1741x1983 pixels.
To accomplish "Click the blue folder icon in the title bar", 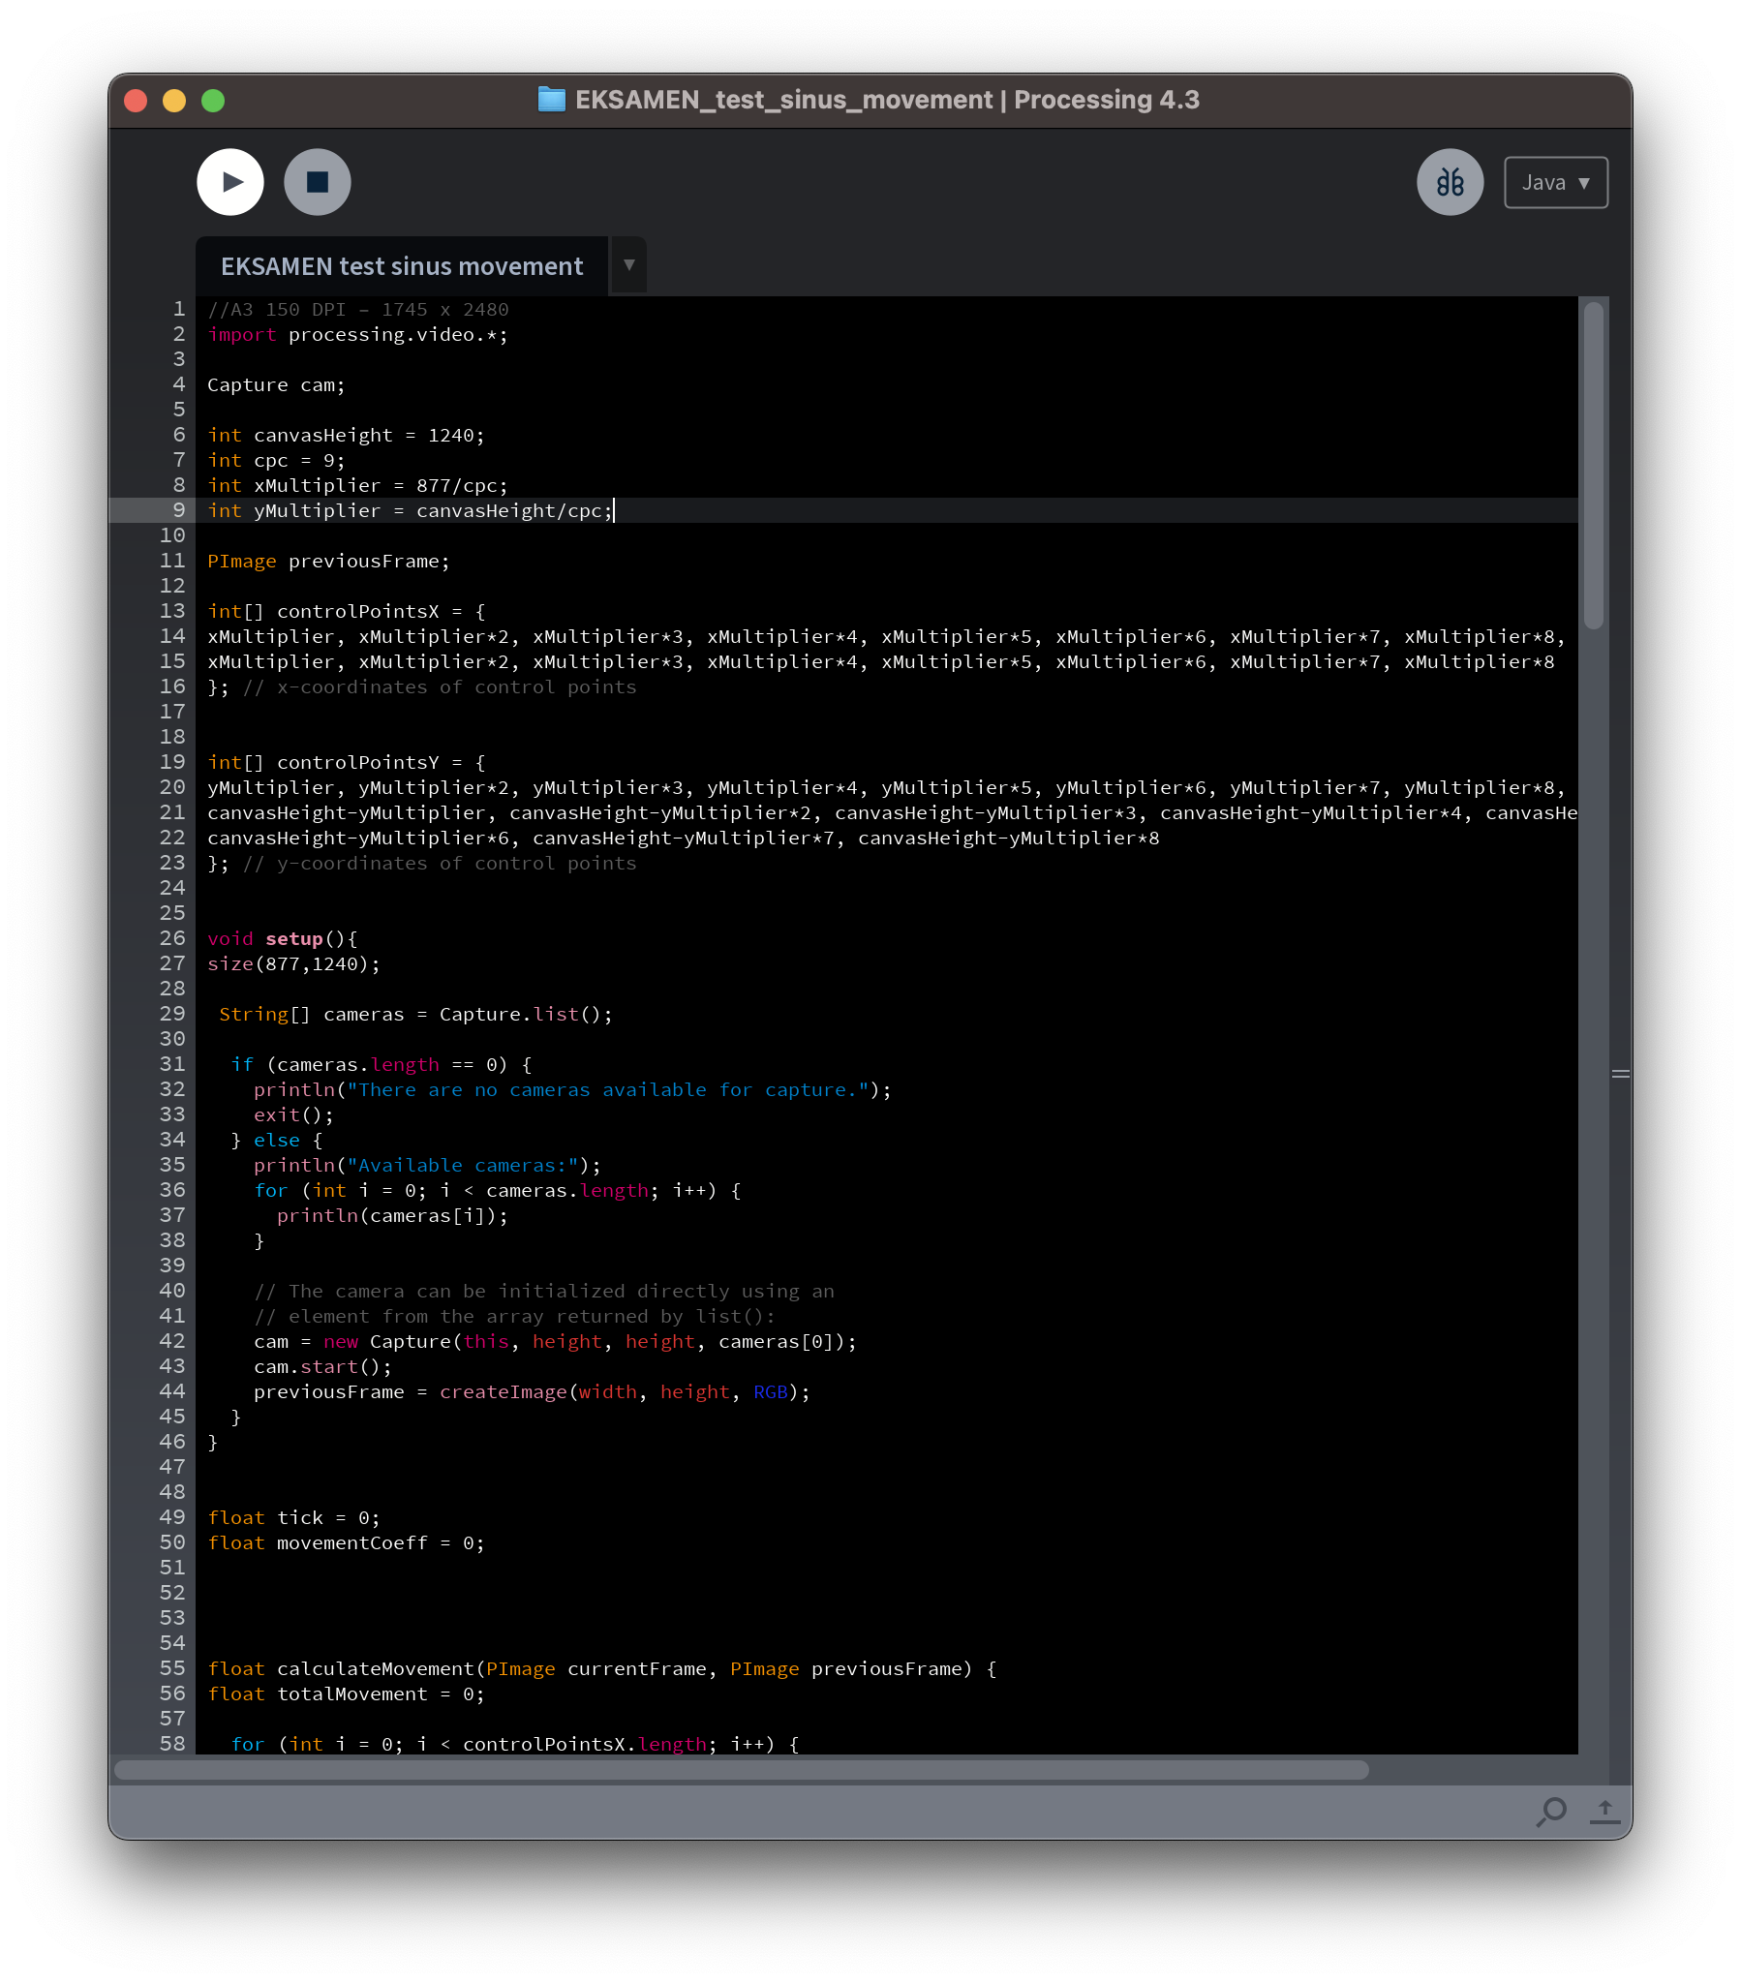I will [x=551, y=100].
